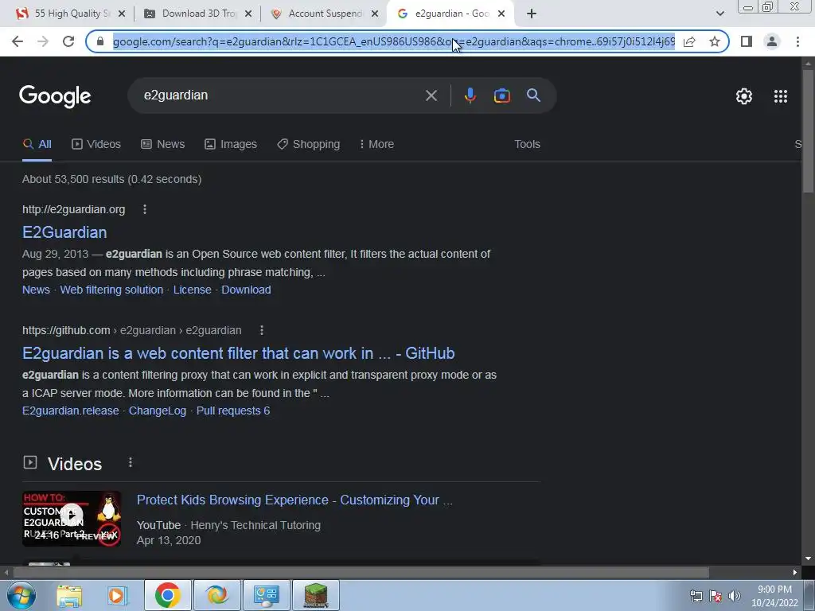Open the media player taskbar icon
The width and height of the screenshot is (815, 611).
(x=118, y=595)
